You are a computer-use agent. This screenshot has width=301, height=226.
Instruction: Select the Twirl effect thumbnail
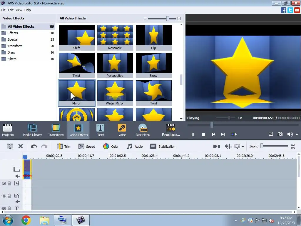coord(153,93)
